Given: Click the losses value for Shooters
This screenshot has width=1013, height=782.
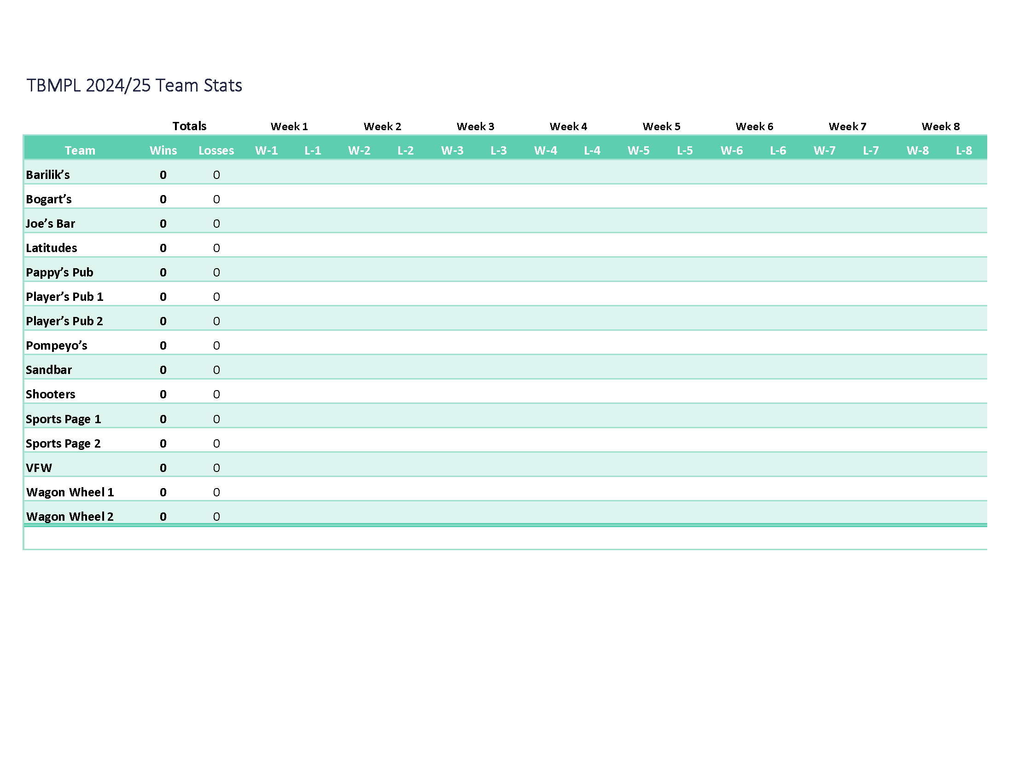Looking at the screenshot, I should click(216, 394).
